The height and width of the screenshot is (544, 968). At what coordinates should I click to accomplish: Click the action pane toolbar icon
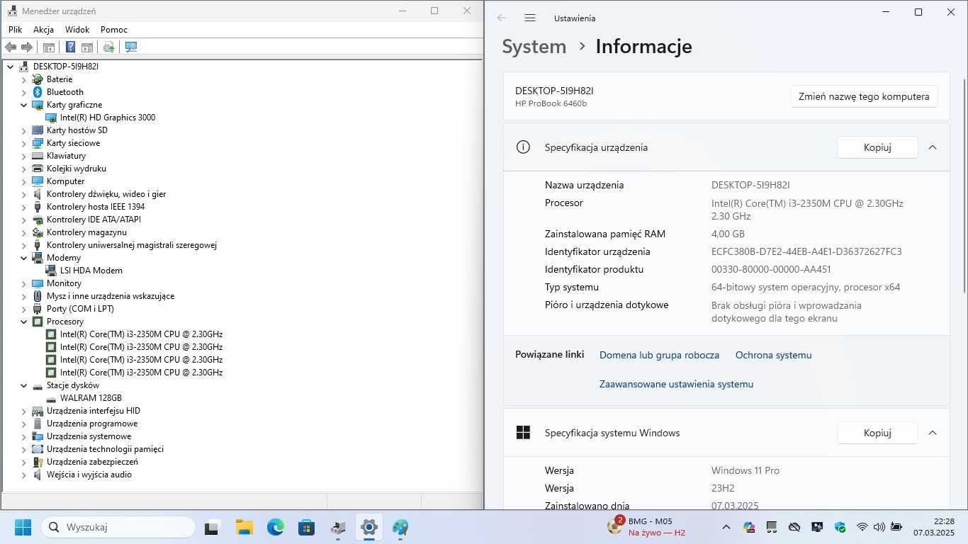(x=87, y=47)
